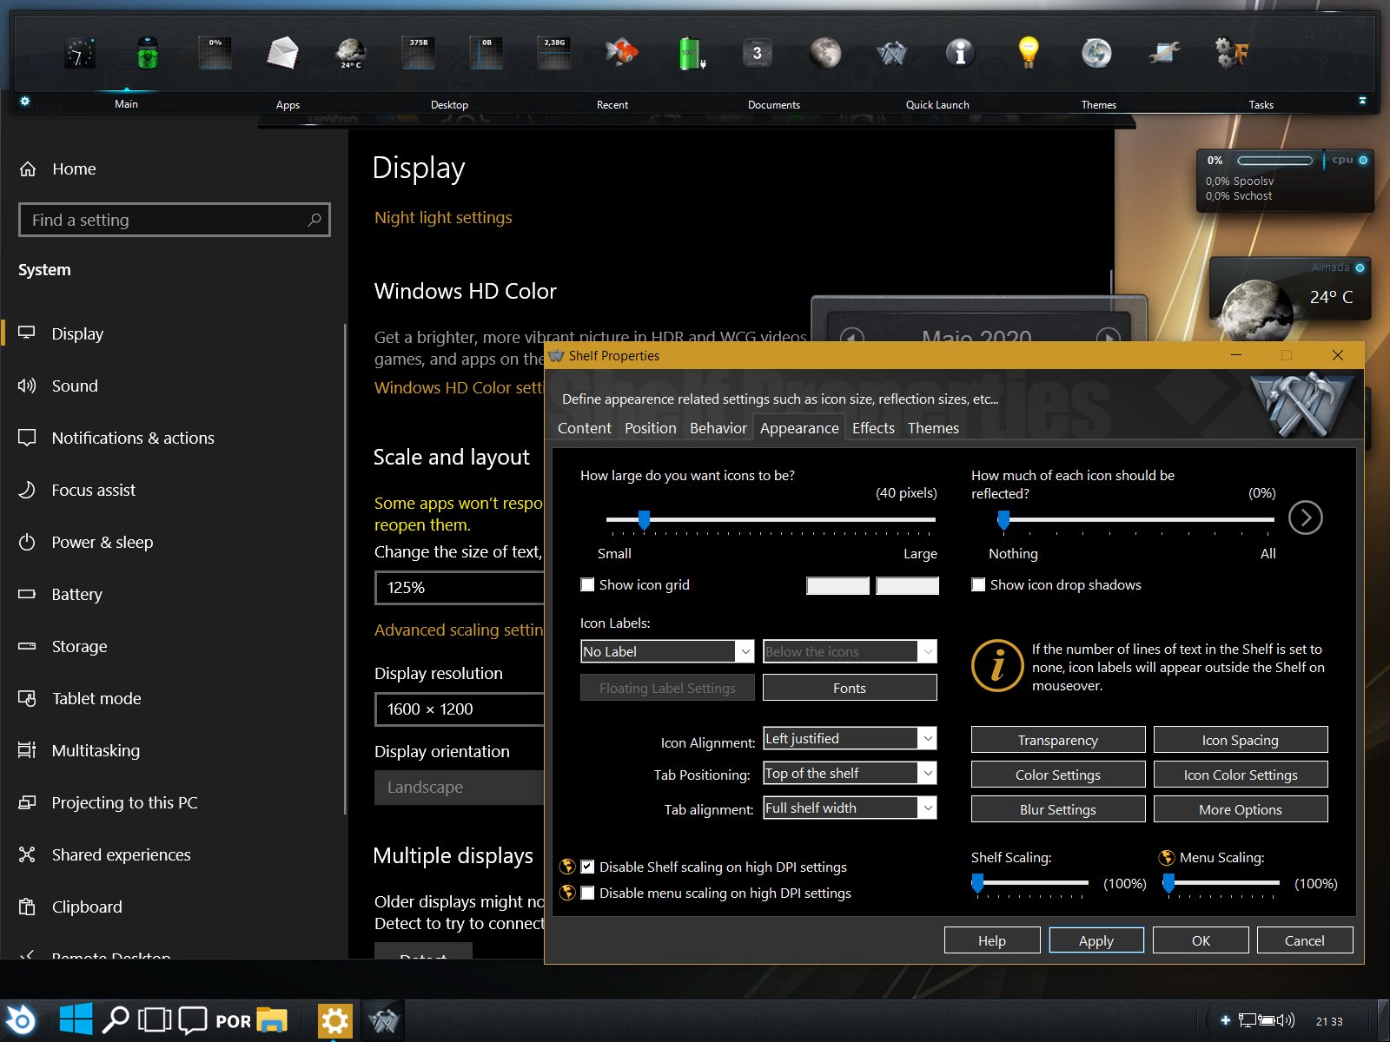Click the envelope mail icon on shelf
This screenshot has height=1042, width=1390.
[x=282, y=53]
